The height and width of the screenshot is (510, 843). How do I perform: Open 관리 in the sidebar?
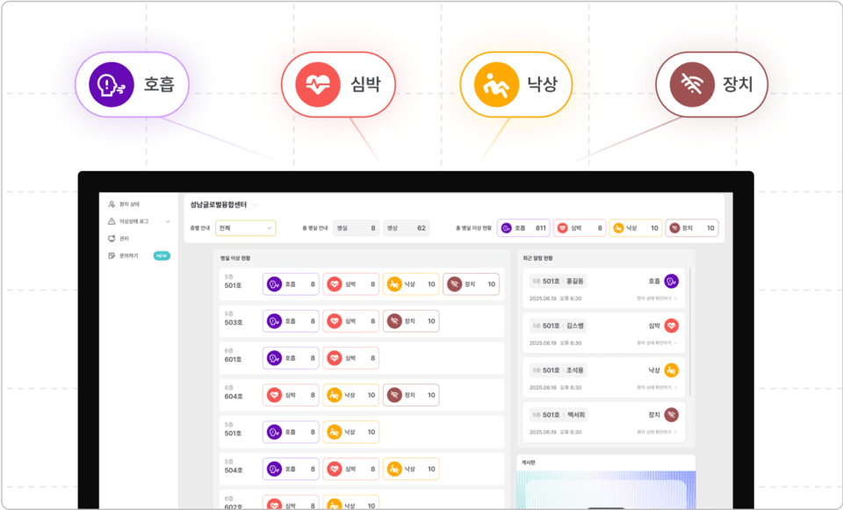[x=119, y=239]
